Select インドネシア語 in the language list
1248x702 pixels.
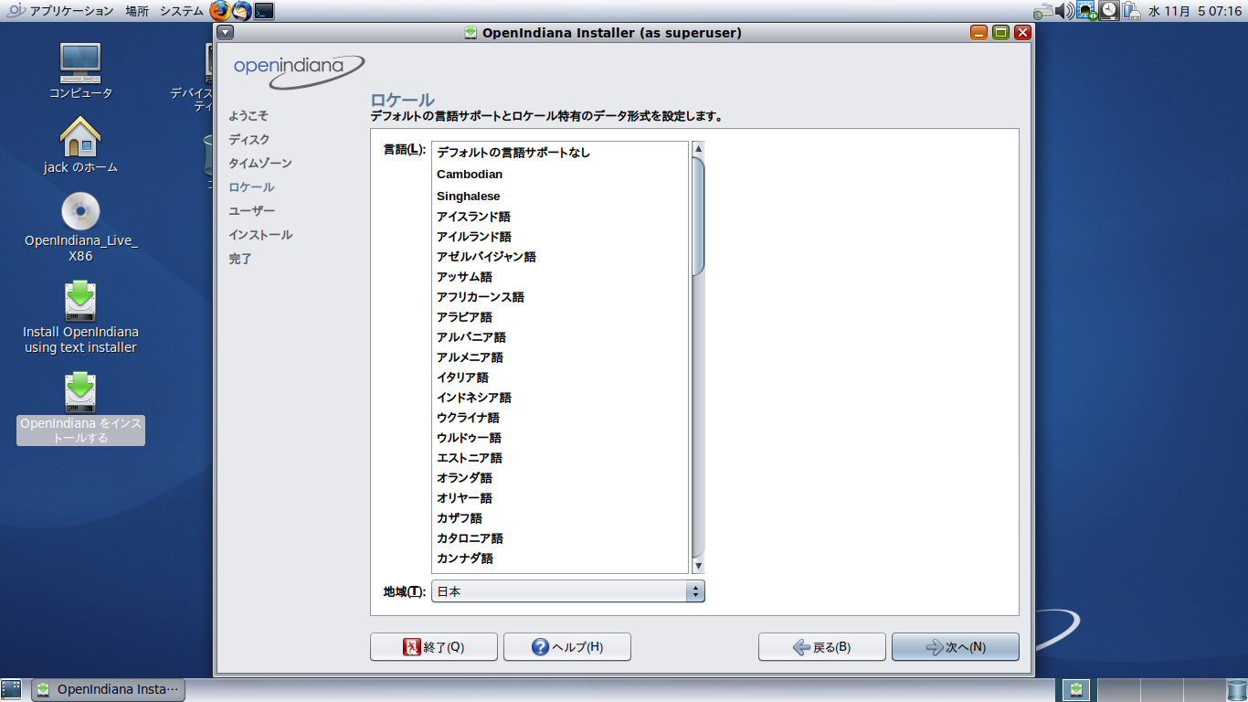[x=560, y=398]
